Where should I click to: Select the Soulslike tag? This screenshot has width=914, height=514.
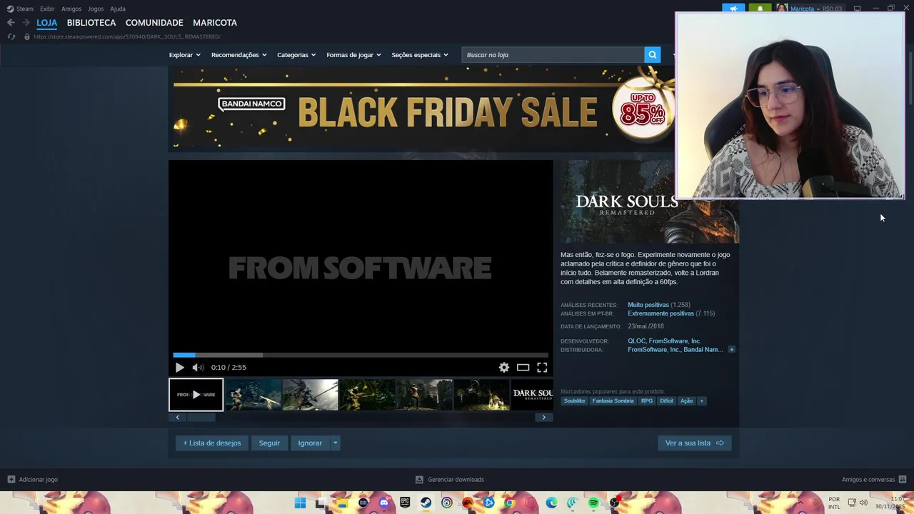574,401
